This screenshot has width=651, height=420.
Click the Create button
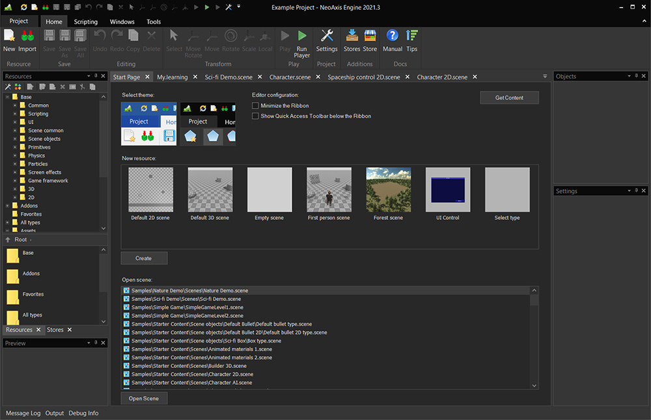click(144, 258)
